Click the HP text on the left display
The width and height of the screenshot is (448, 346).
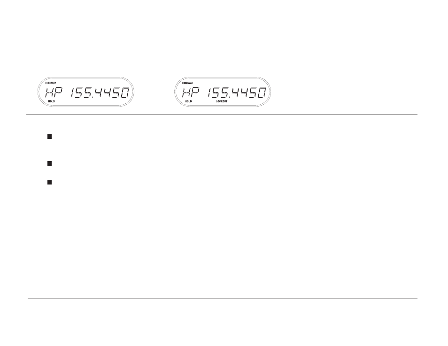(x=54, y=92)
